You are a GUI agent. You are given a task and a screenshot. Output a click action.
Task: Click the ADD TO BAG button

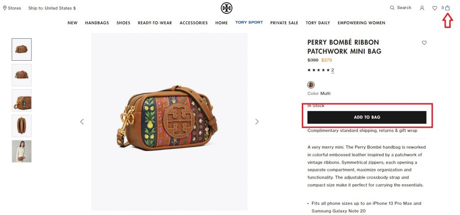coord(367,117)
